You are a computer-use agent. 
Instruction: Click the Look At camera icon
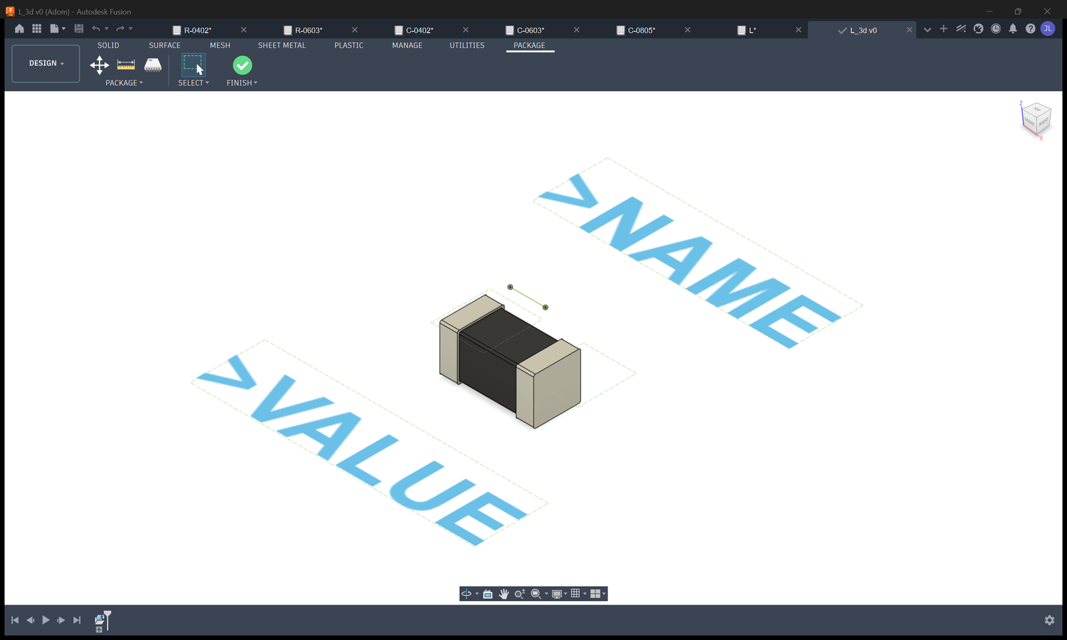pos(488,594)
